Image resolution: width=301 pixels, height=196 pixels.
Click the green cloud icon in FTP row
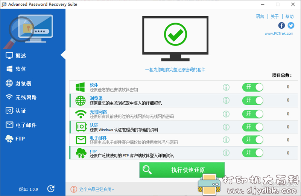click(81, 153)
